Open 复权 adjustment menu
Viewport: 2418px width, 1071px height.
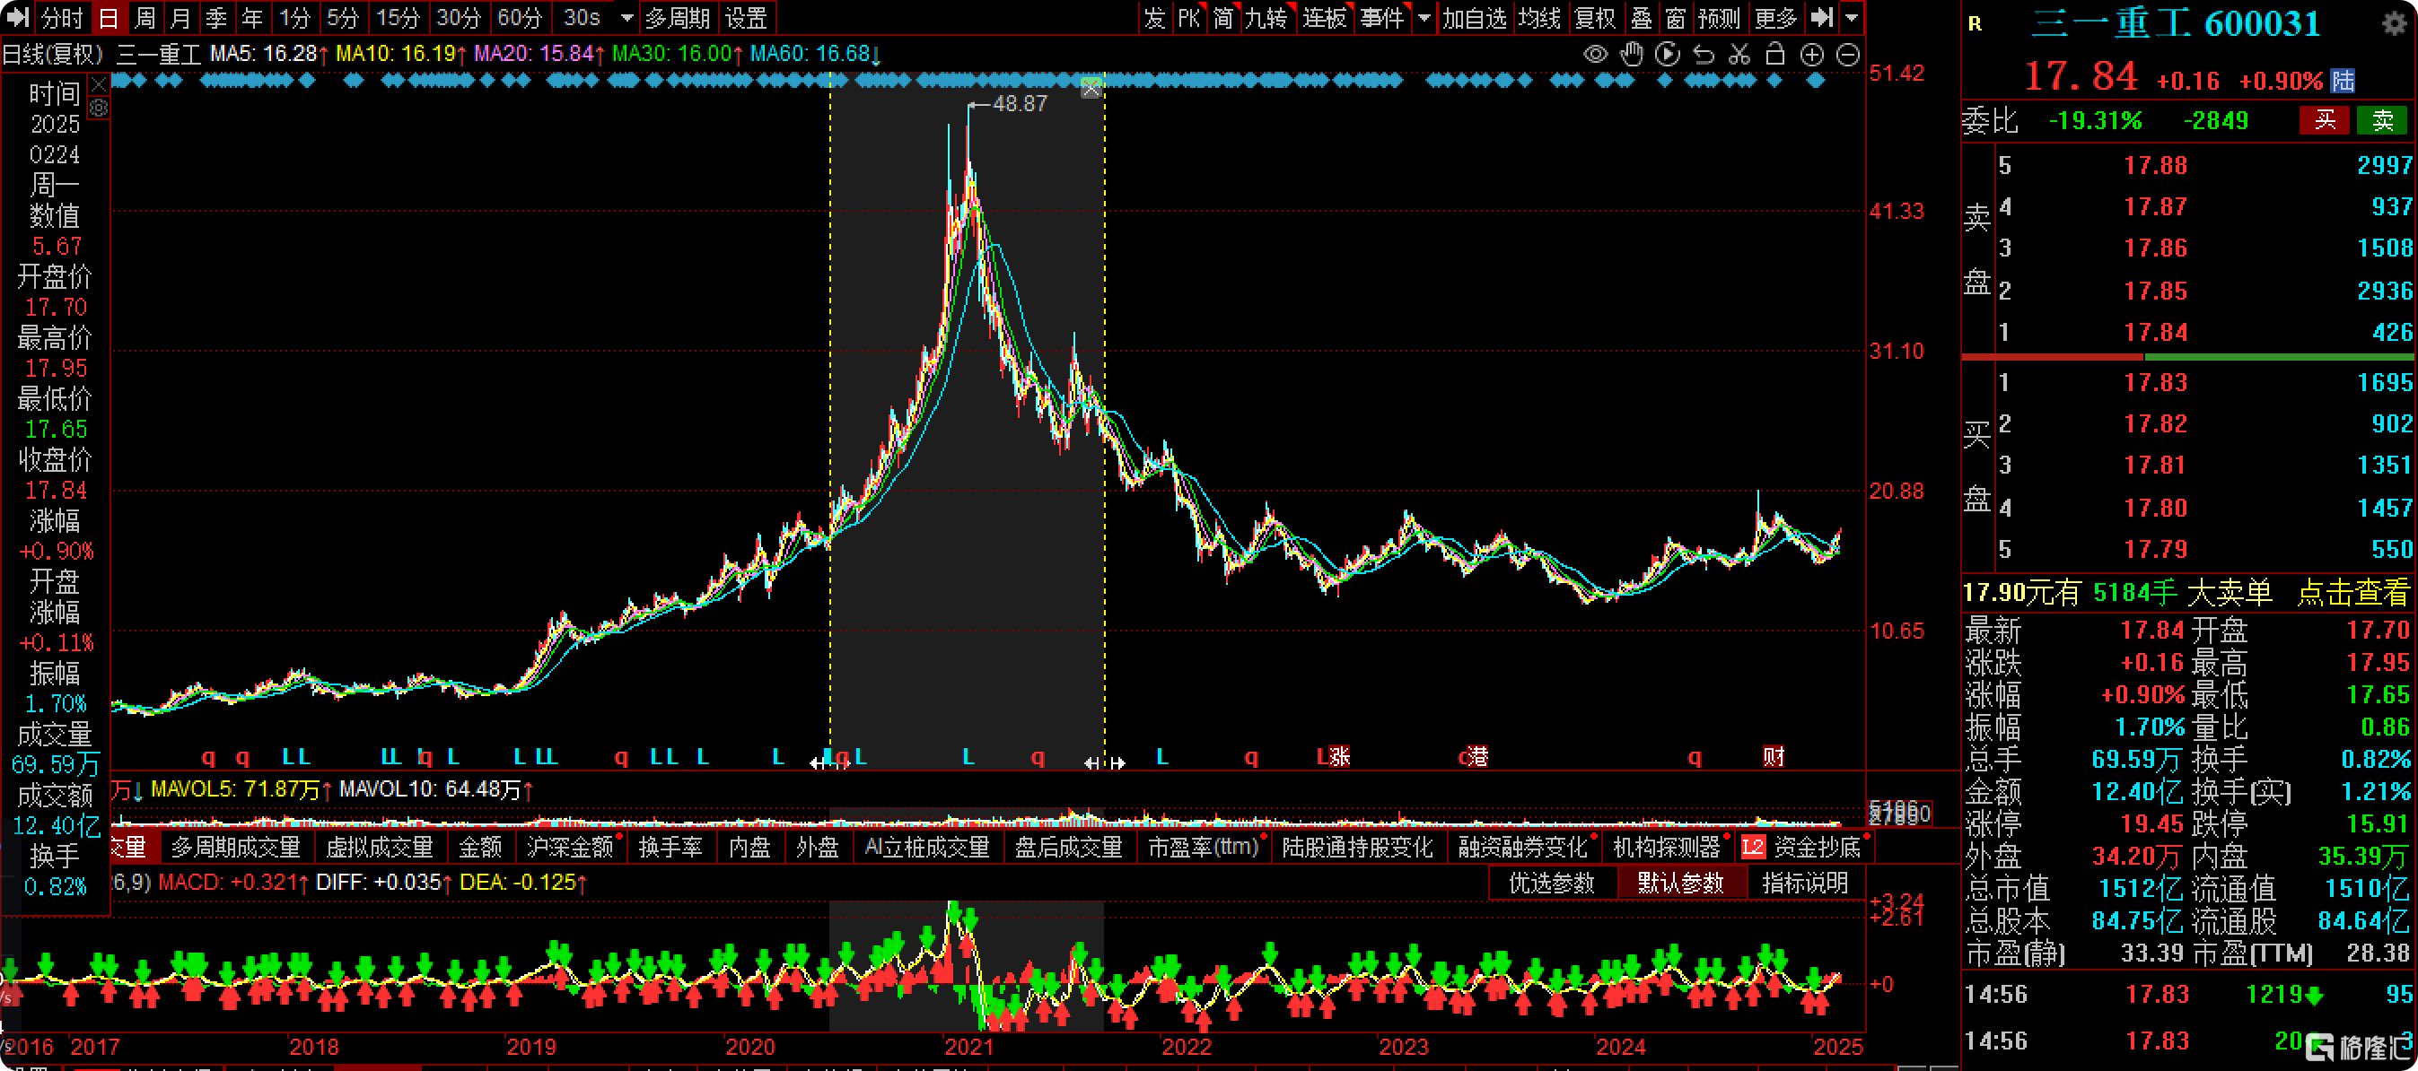click(1595, 17)
